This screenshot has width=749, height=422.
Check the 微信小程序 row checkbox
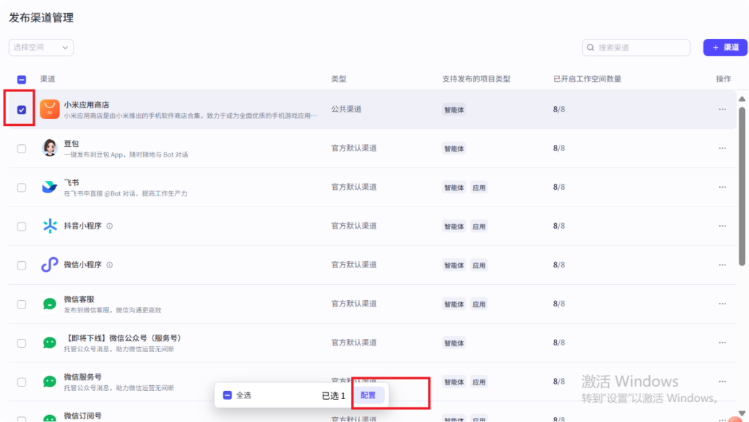click(21, 265)
